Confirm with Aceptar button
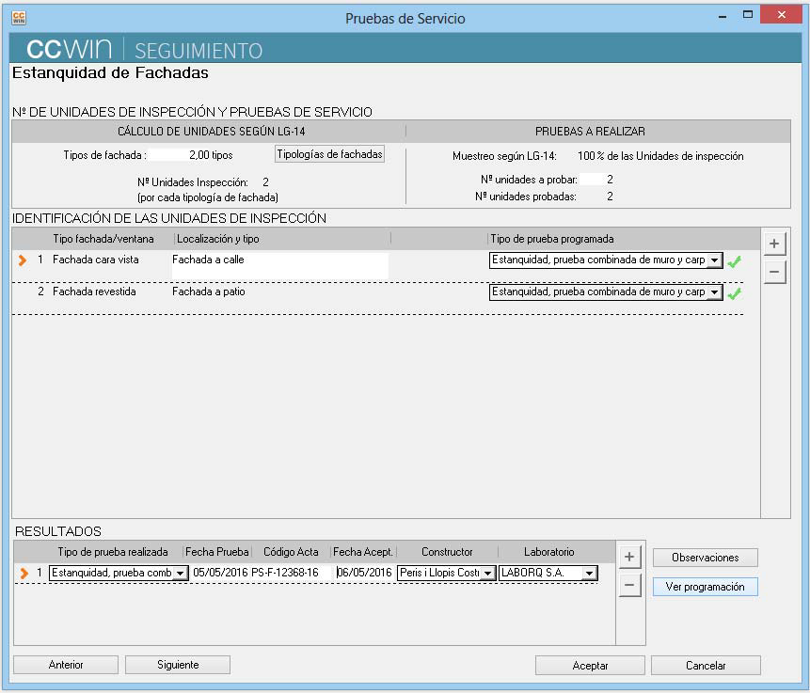 pyautogui.click(x=590, y=665)
